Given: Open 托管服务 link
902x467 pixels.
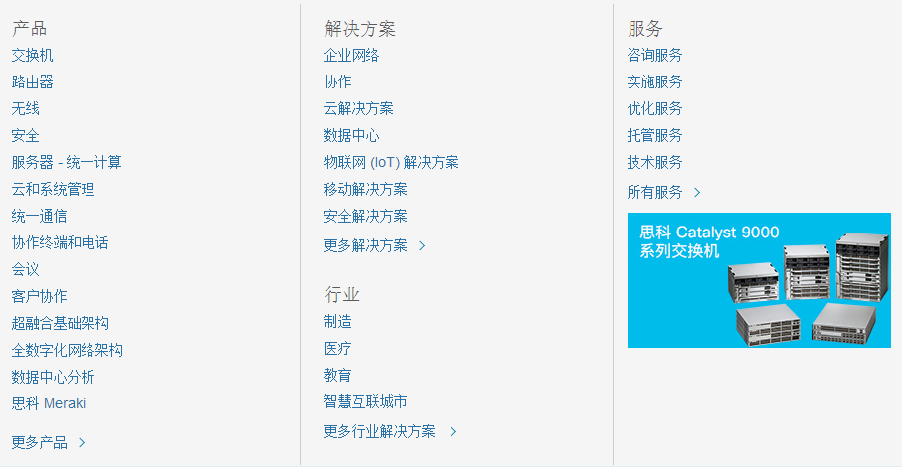Looking at the screenshot, I should pos(654,135).
